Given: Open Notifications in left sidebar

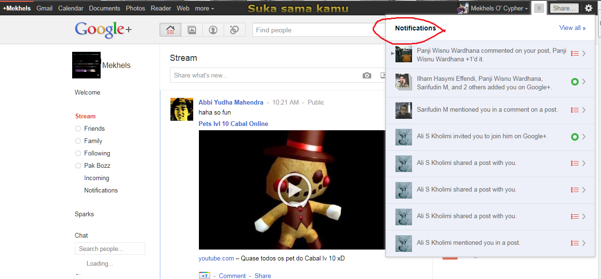Looking at the screenshot, I should [x=101, y=190].
